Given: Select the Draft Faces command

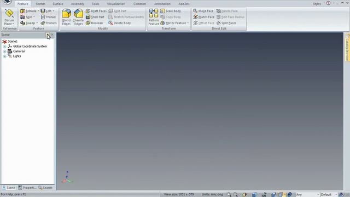Looking at the screenshot, I should click(96, 11).
